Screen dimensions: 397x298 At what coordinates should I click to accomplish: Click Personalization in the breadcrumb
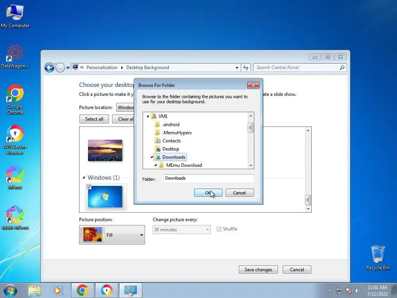click(102, 68)
